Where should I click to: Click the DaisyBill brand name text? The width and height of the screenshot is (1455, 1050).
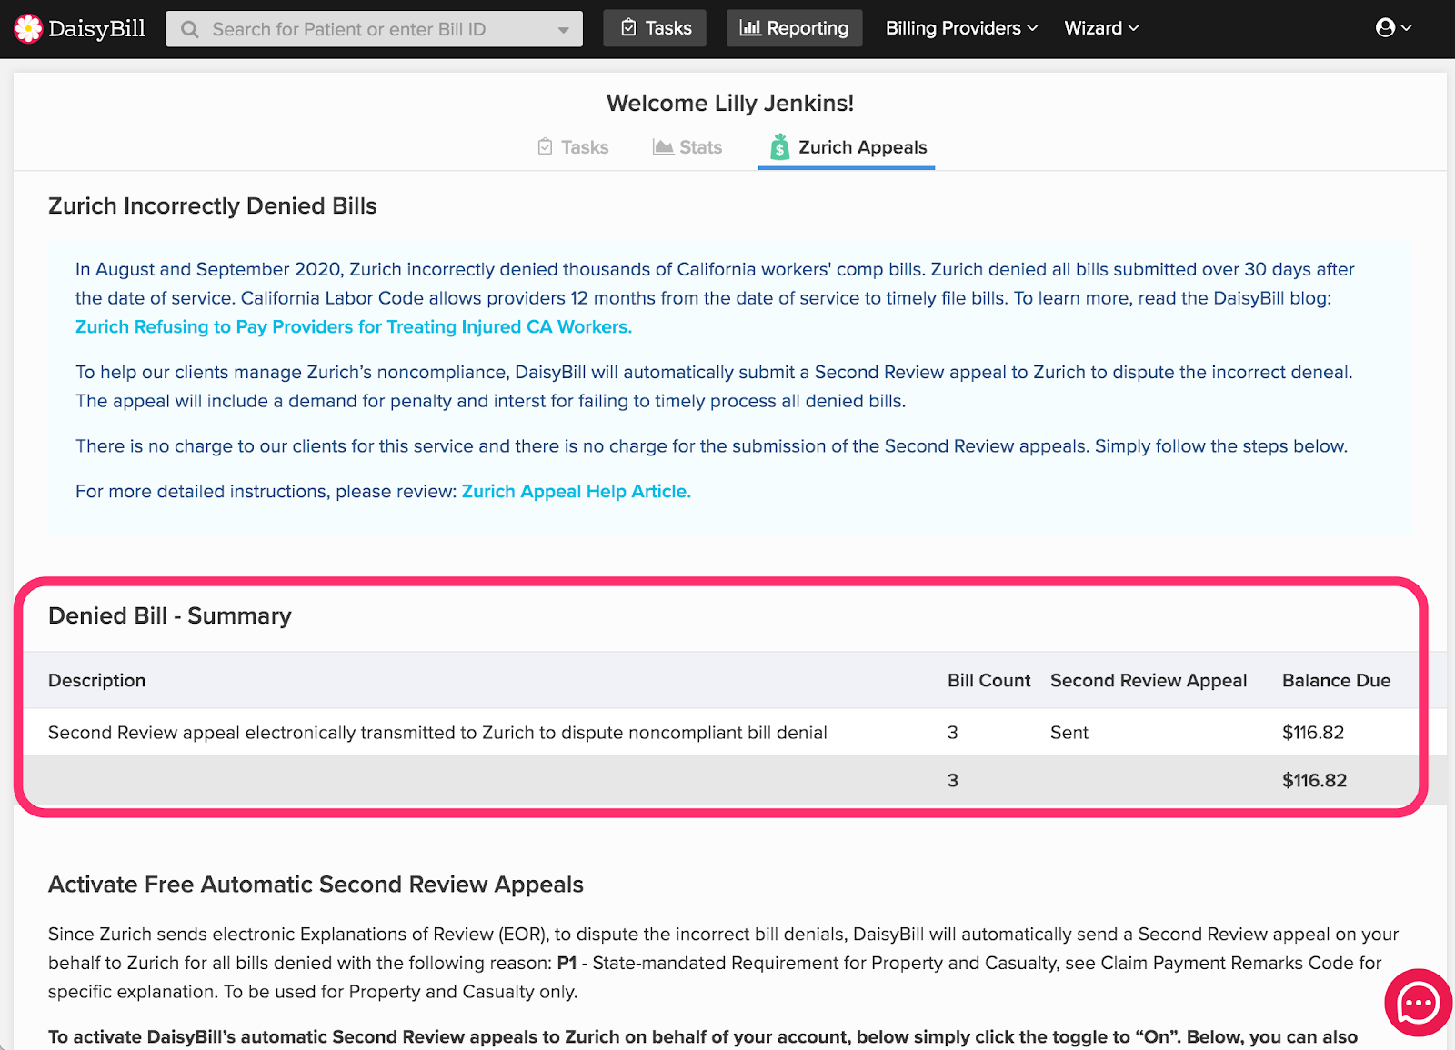pyautogui.click(x=96, y=29)
